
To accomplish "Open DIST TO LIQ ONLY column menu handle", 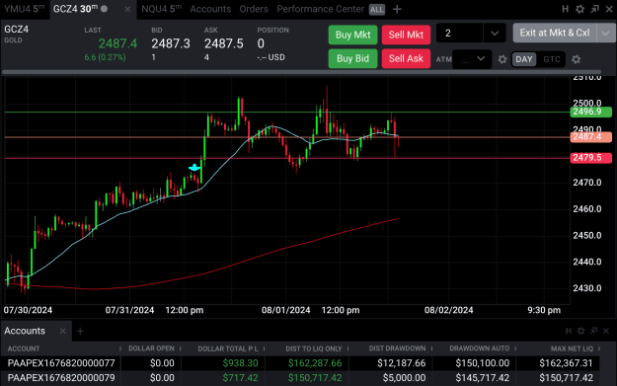I will tap(347, 348).
